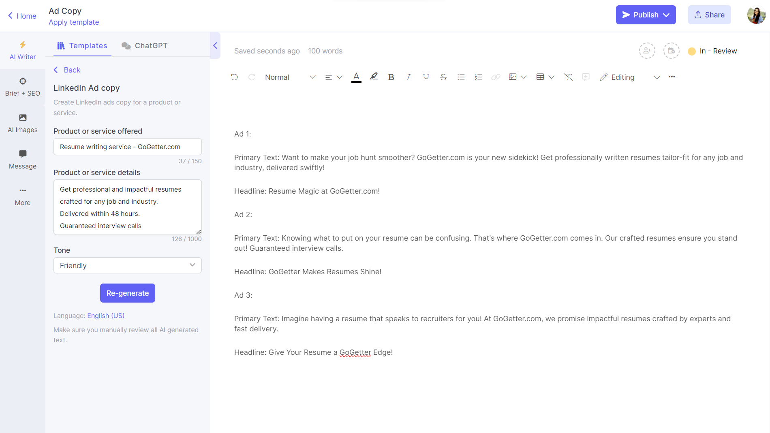Image resolution: width=770 pixels, height=433 pixels.
Task: Toggle the bulleted list
Action: (x=461, y=77)
